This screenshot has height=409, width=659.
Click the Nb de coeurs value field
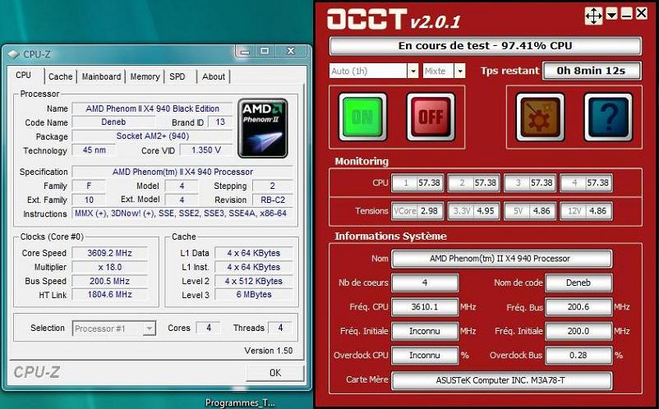425,283
